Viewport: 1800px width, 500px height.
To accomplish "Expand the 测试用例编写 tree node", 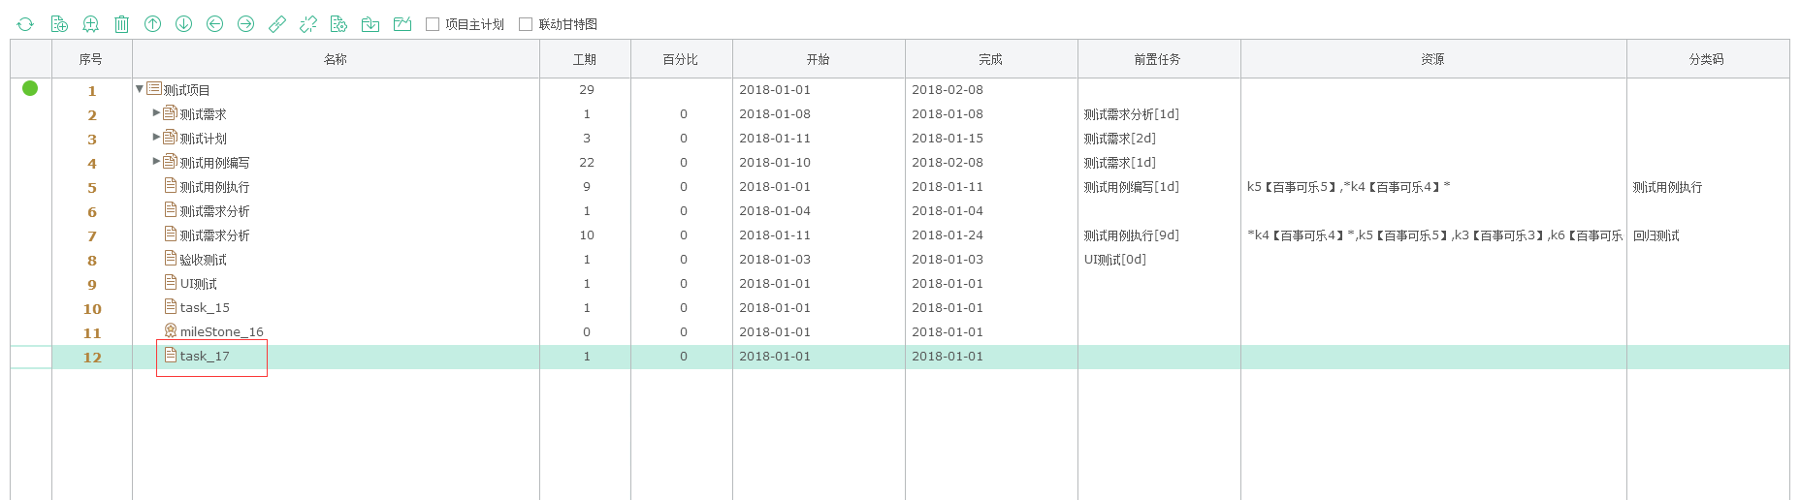I will tap(156, 162).
